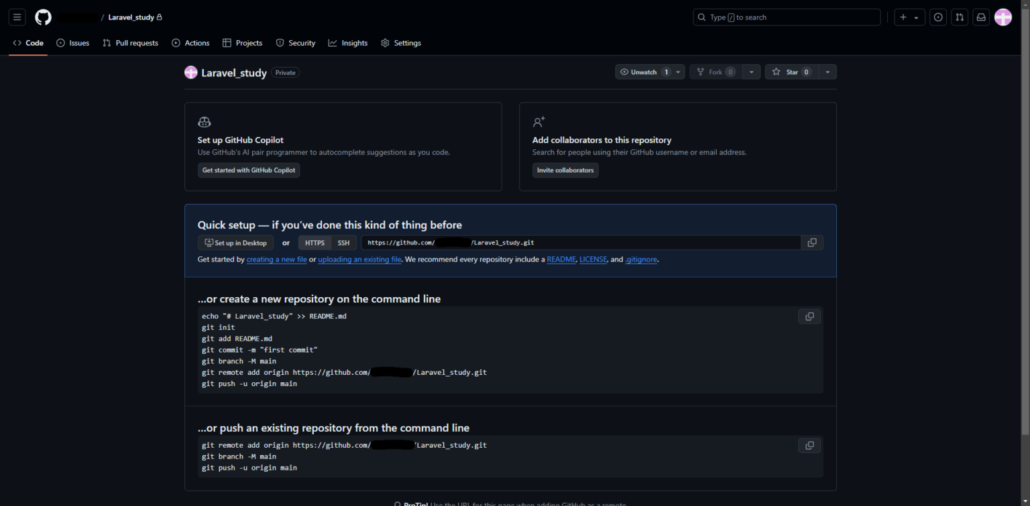
Task: Copy the command line setup commands
Action: click(809, 315)
